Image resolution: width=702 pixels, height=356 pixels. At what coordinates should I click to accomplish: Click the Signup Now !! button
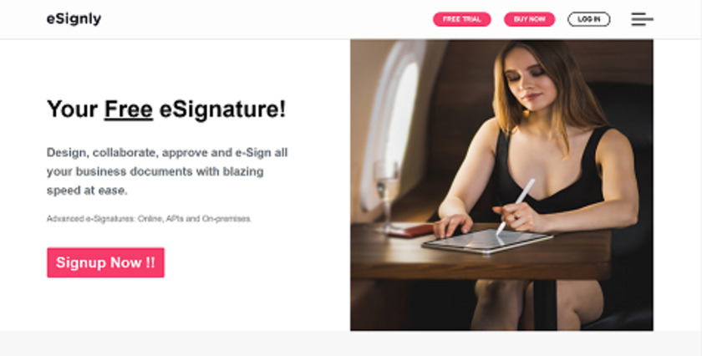point(105,262)
